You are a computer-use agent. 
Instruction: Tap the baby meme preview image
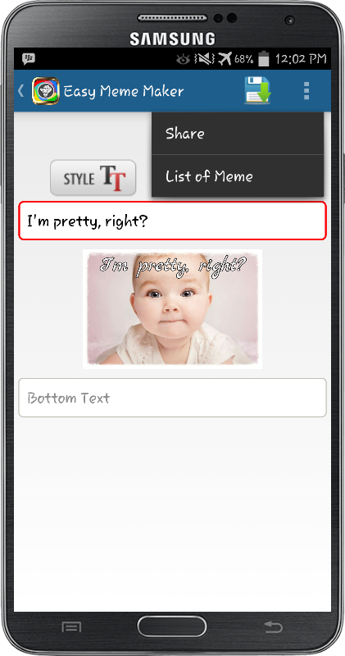pos(172,309)
